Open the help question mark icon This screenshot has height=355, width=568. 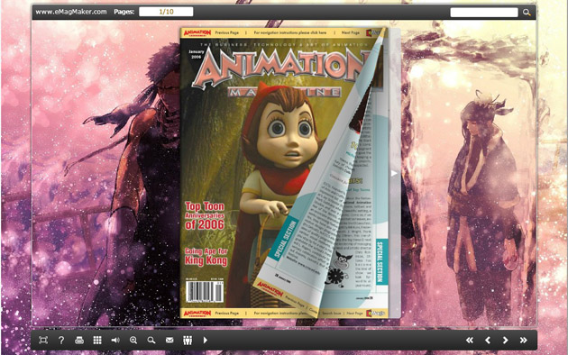pos(61,341)
